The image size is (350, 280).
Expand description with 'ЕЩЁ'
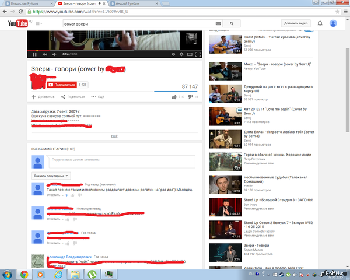pyautogui.click(x=114, y=136)
